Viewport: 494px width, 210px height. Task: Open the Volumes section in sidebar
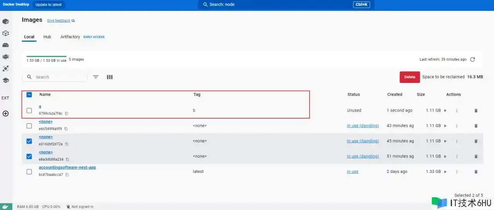point(6,45)
